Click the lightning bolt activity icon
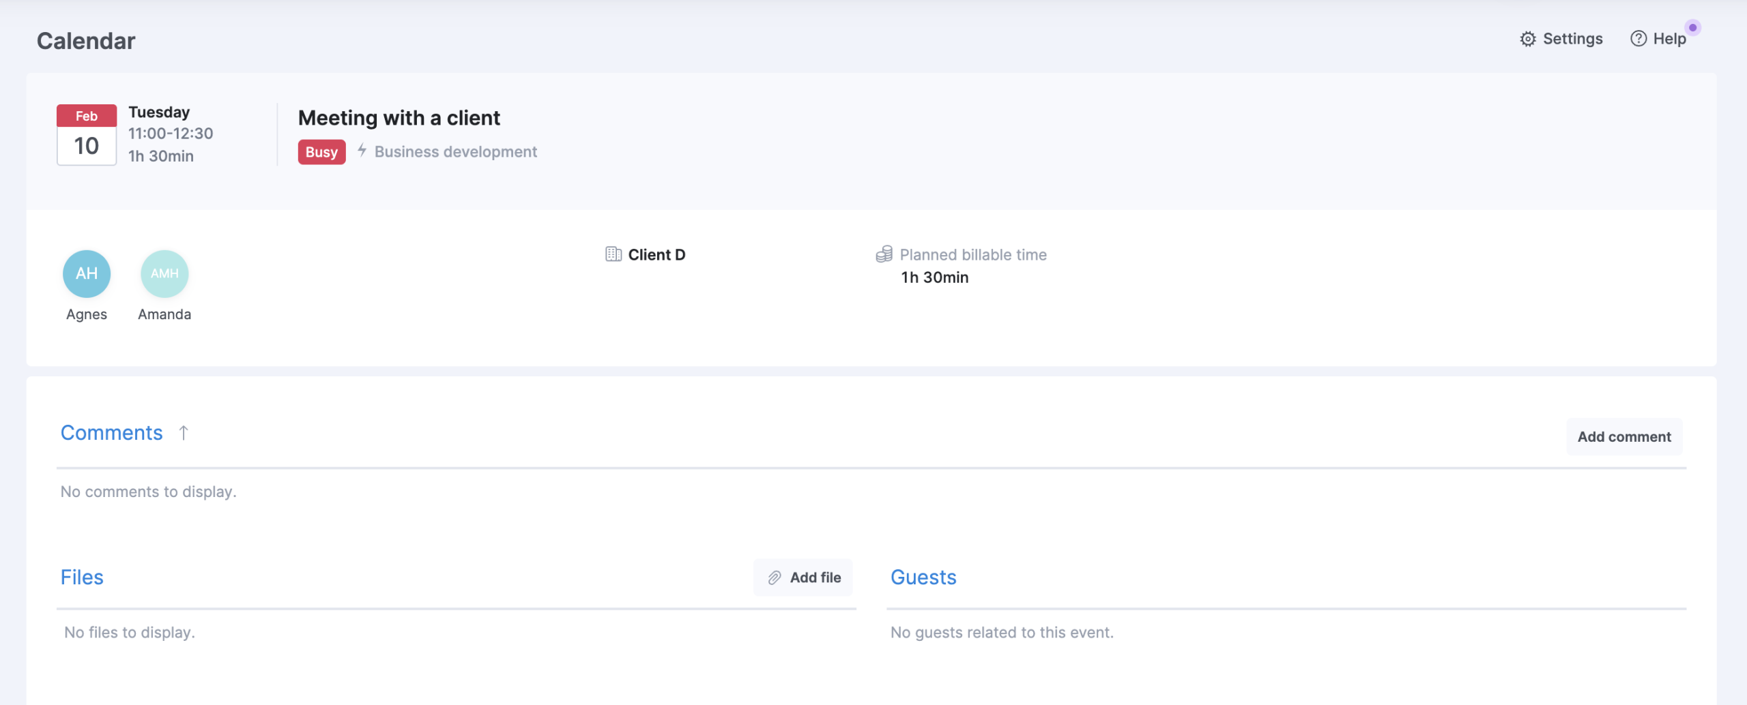 [362, 151]
